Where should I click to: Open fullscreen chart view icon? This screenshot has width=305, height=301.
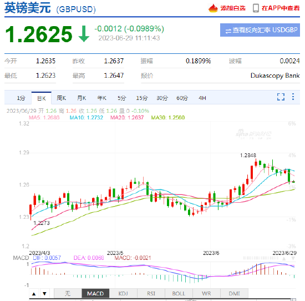[x=281, y=97]
